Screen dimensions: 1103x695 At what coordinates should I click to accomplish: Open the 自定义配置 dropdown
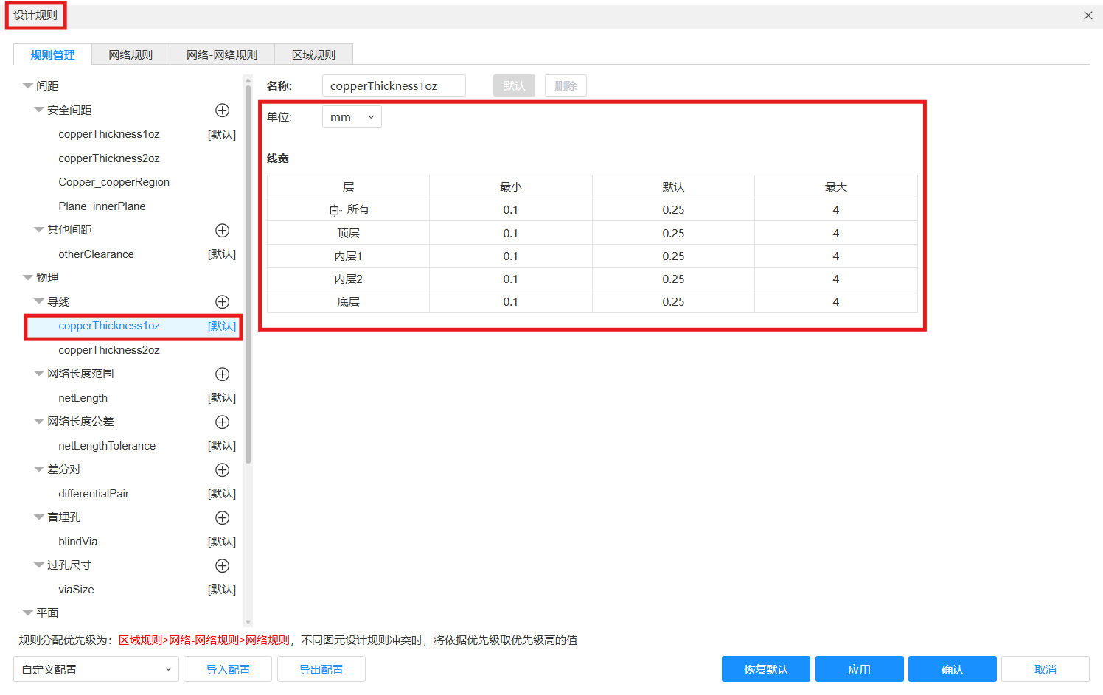pos(95,668)
